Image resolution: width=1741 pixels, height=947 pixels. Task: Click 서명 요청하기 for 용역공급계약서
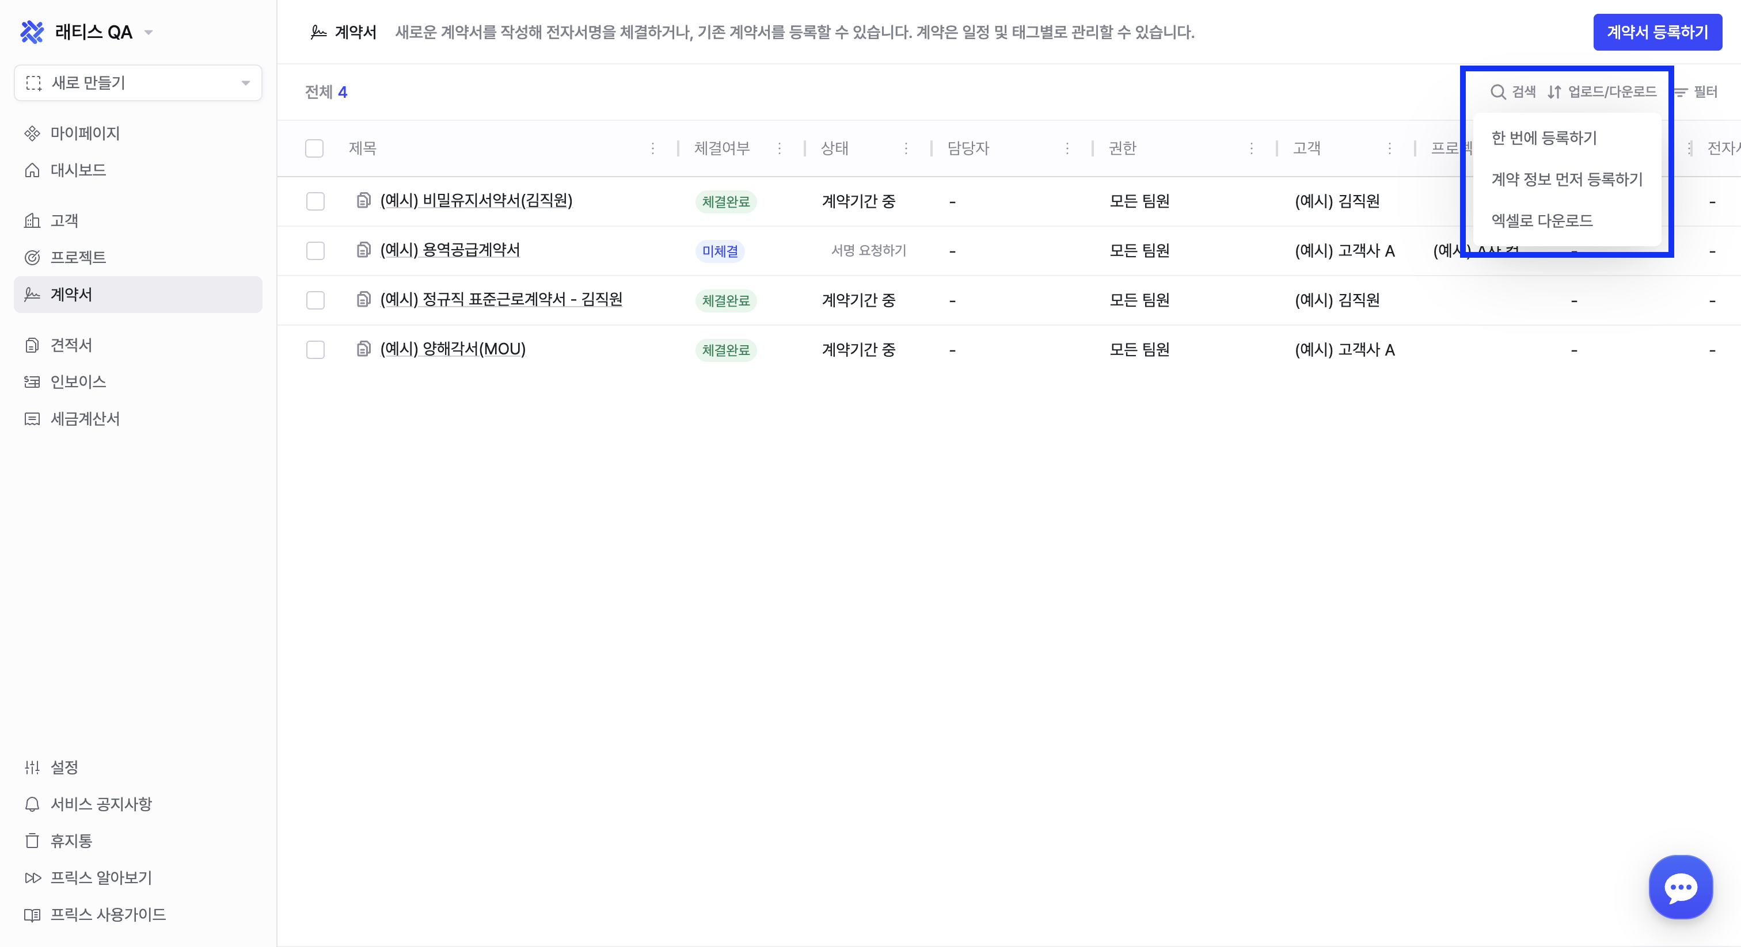pyautogui.click(x=868, y=251)
